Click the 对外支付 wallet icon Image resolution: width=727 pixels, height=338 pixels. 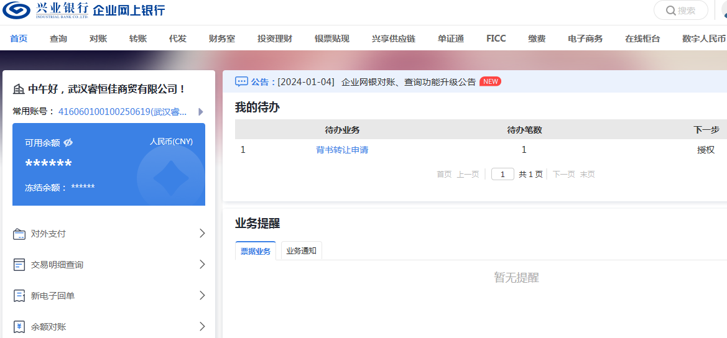click(x=19, y=234)
